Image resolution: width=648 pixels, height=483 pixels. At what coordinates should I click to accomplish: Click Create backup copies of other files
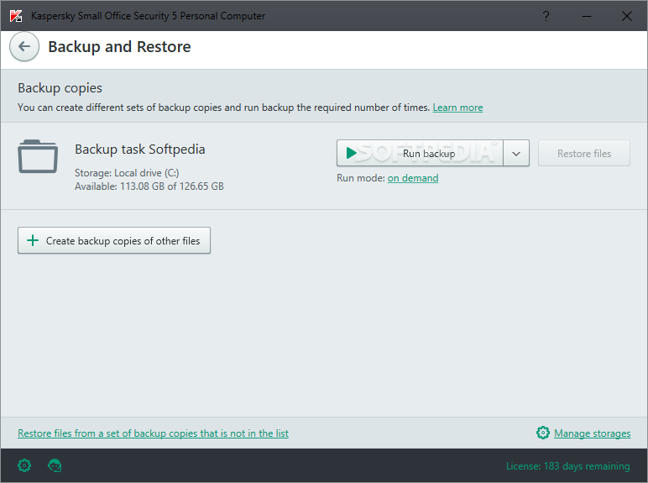[114, 240]
